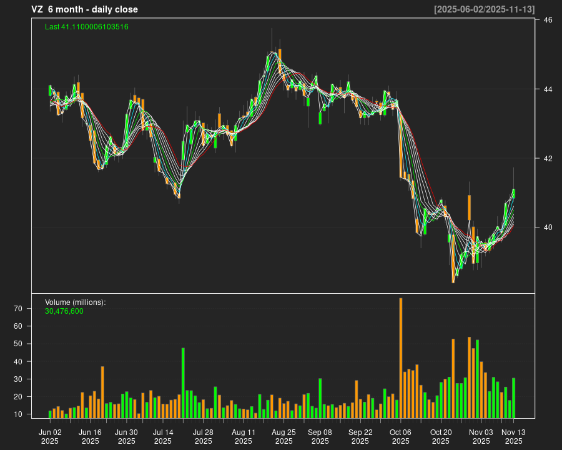Click the last green candlestick on the price chart

click(x=513, y=194)
